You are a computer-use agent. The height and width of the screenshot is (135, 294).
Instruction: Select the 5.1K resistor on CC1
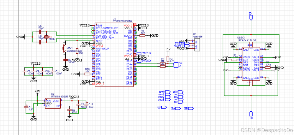[x=268, y=67]
